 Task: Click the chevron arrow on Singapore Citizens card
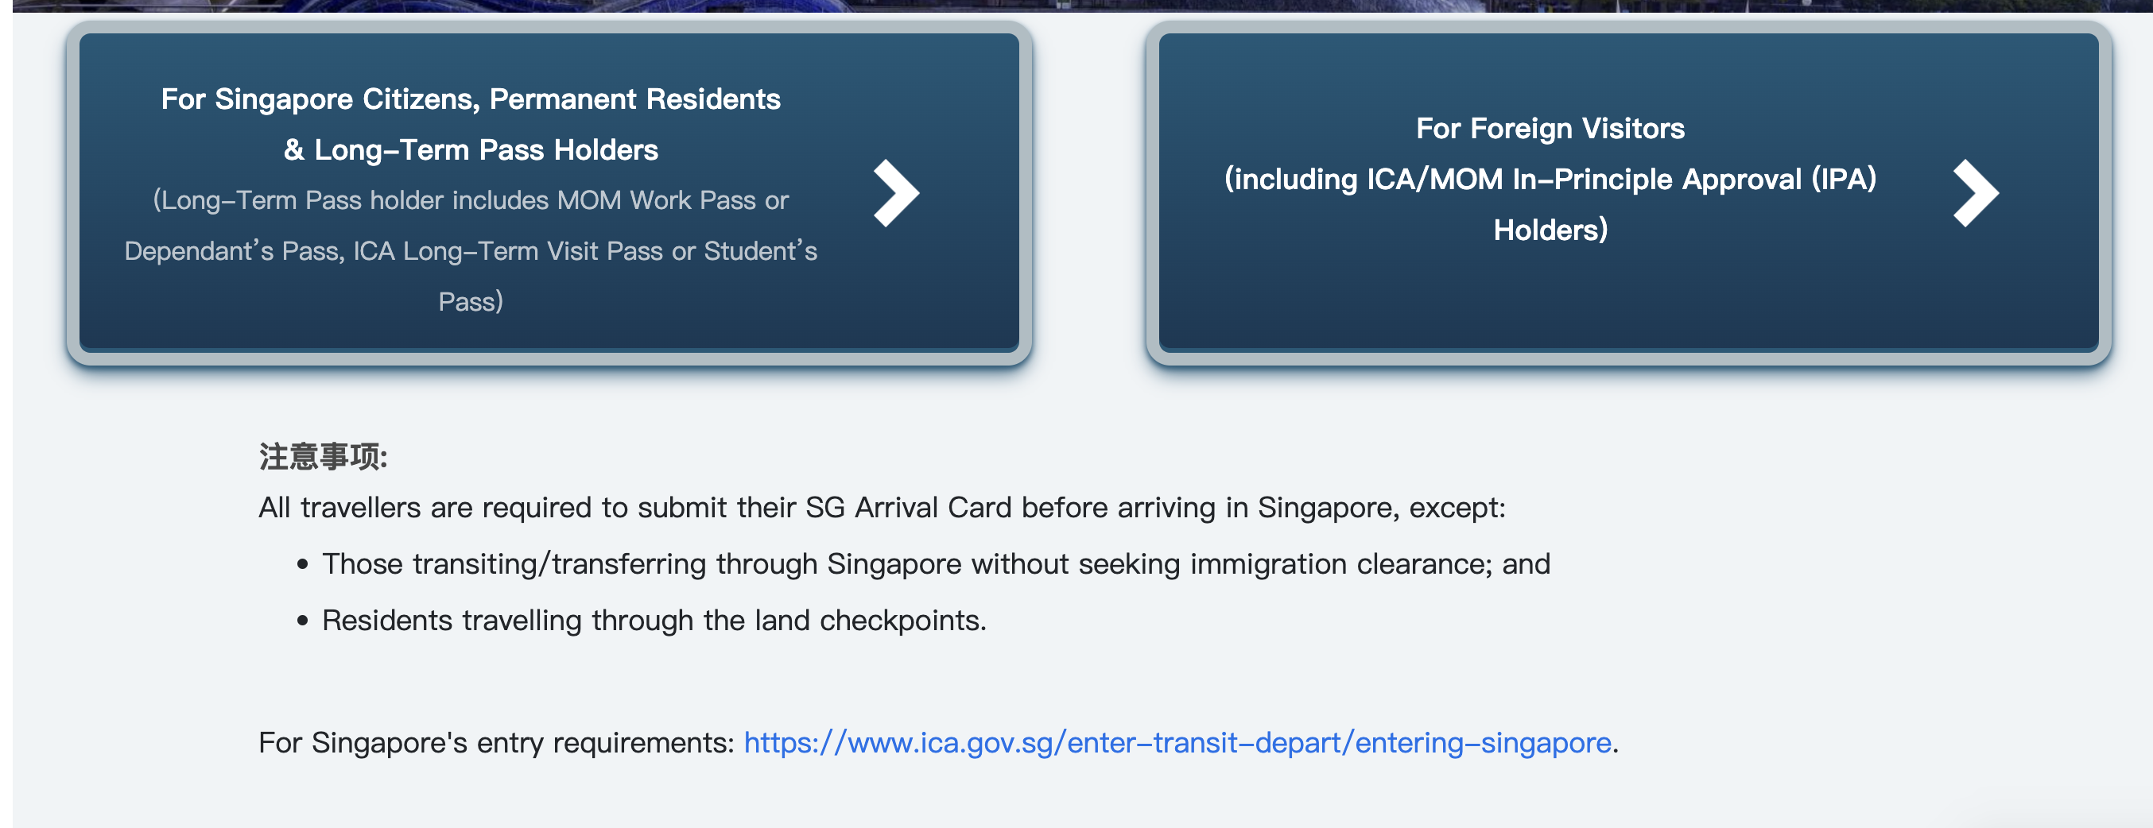(x=895, y=193)
